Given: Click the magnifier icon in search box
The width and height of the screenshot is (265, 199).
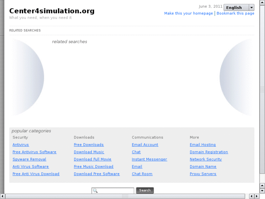Looking at the screenshot, I should point(95,191).
